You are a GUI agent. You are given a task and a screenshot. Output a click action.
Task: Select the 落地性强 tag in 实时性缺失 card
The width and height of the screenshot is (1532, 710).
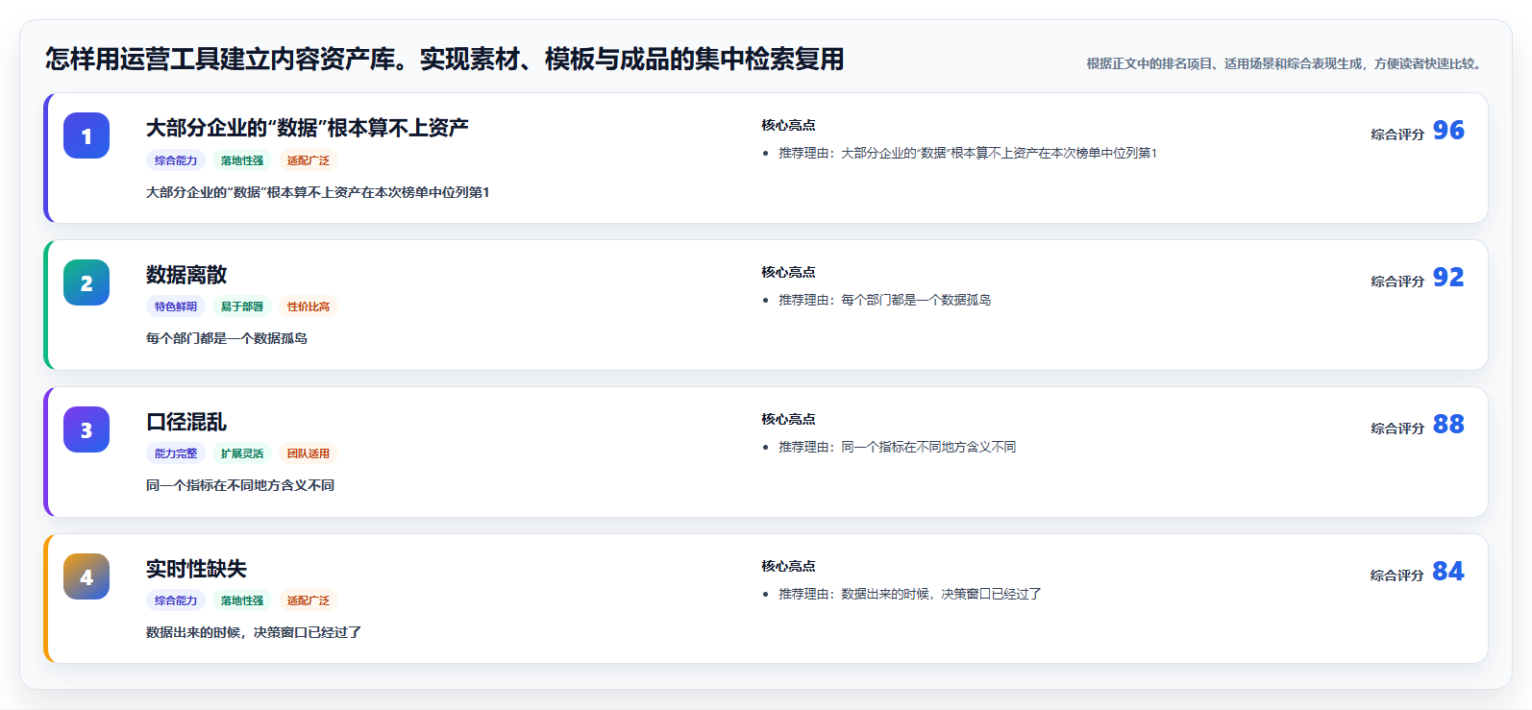242,600
